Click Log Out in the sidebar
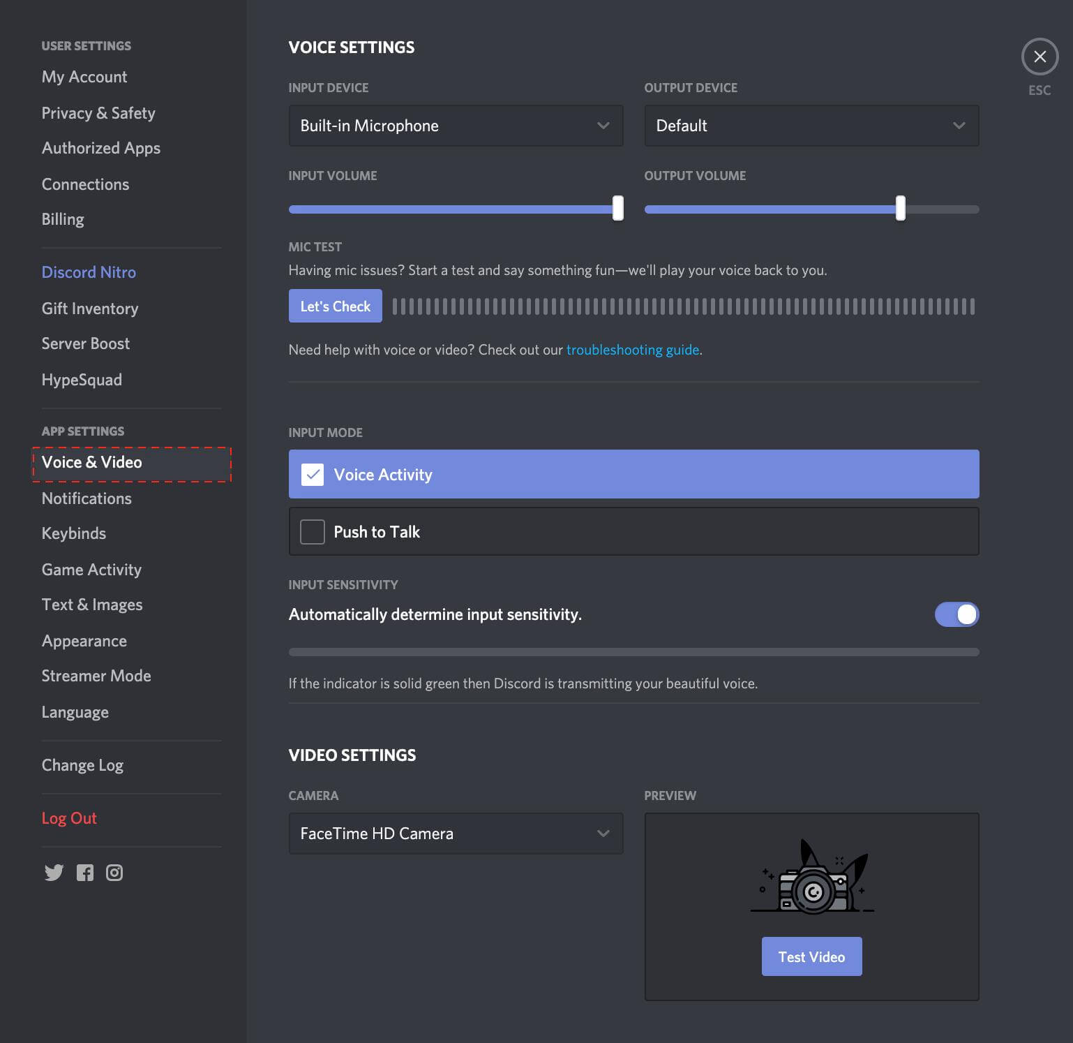 (69, 818)
